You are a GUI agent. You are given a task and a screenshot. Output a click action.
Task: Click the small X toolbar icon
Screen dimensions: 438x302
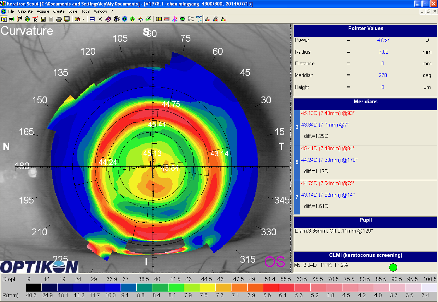click(100, 19)
